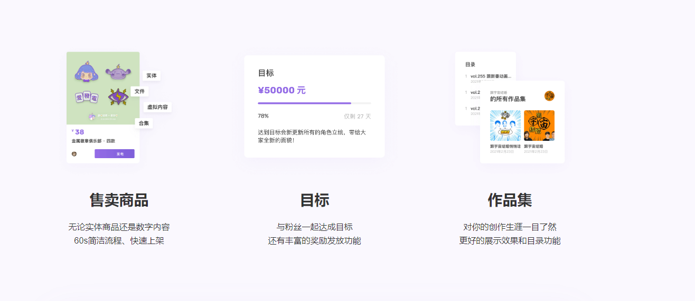Click goal description starting 达到目标会新更新
Image resolution: width=695 pixels, height=301 pixels.
pos(312,137)
